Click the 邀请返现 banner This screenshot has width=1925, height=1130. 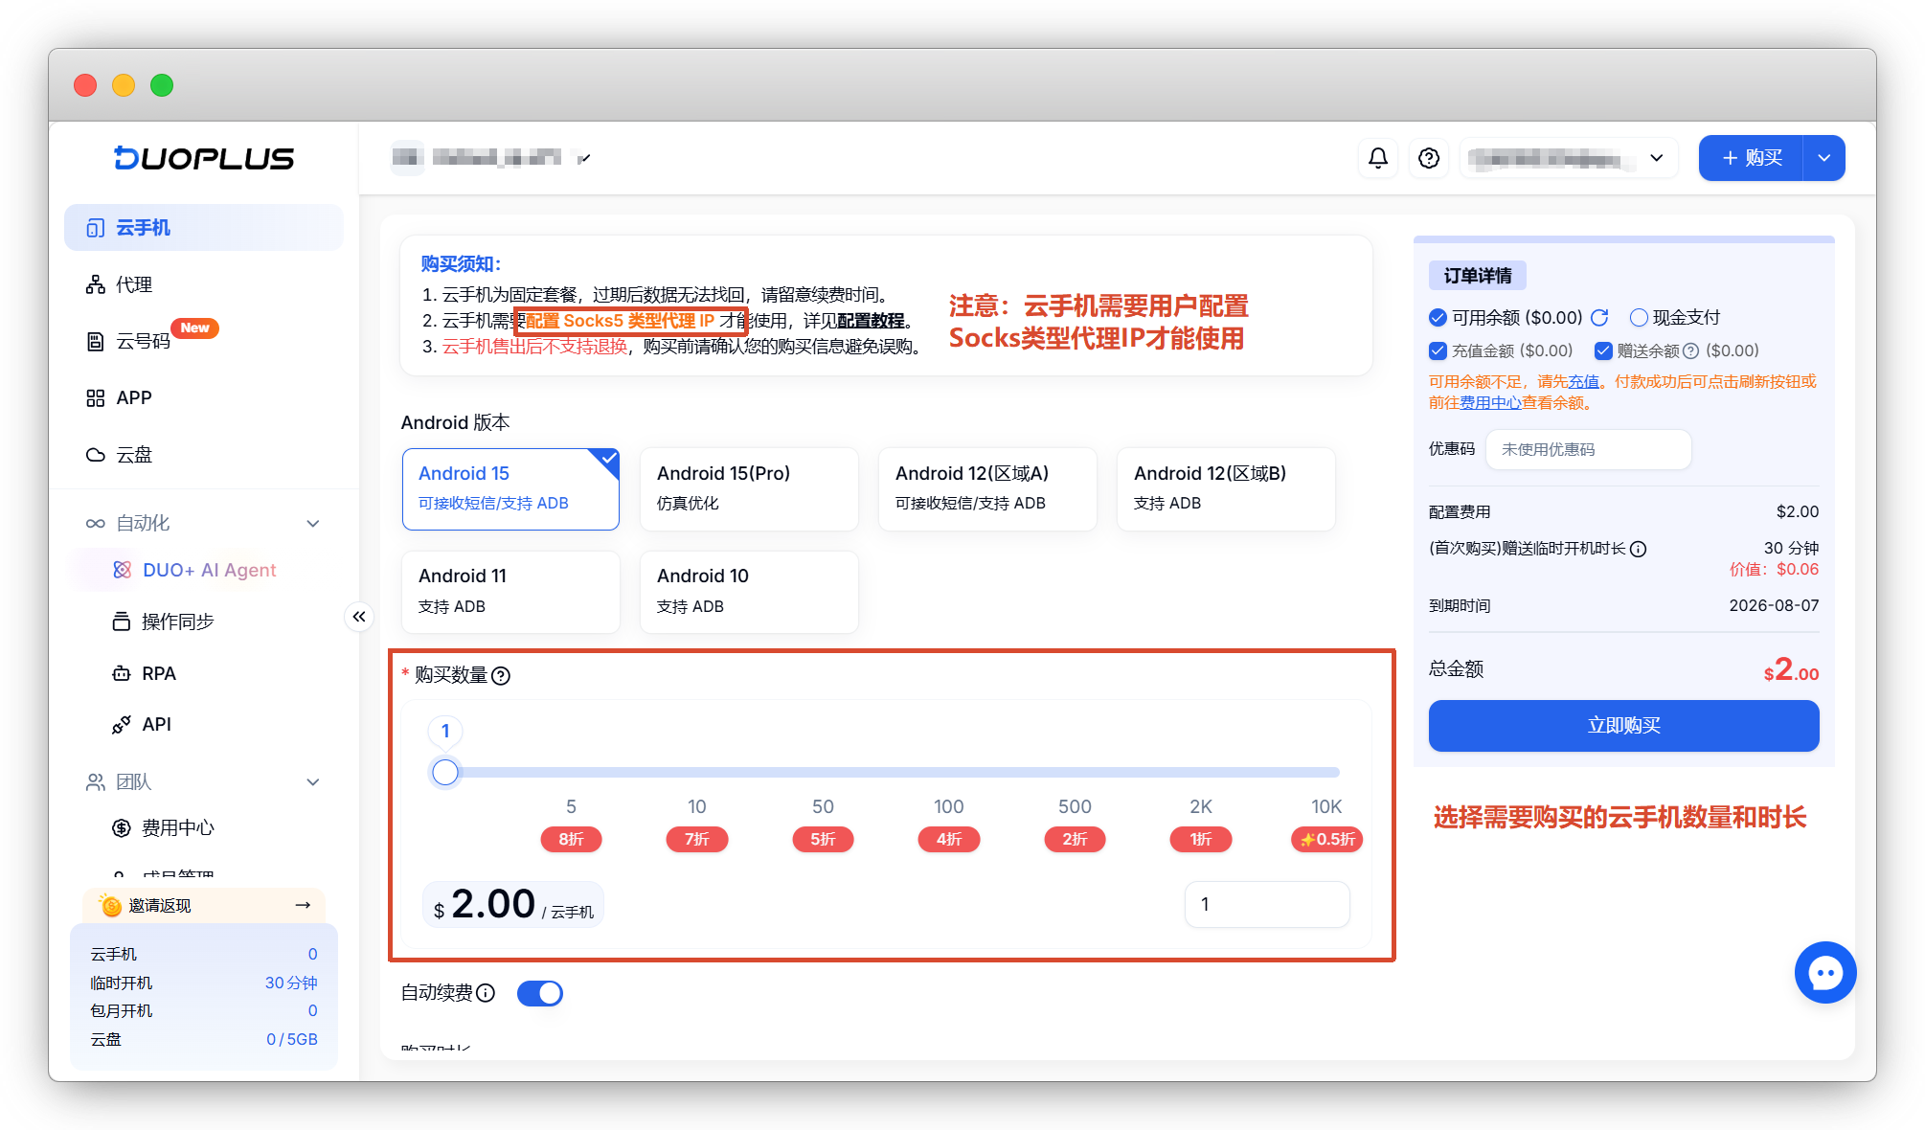(x=204, y=905)
